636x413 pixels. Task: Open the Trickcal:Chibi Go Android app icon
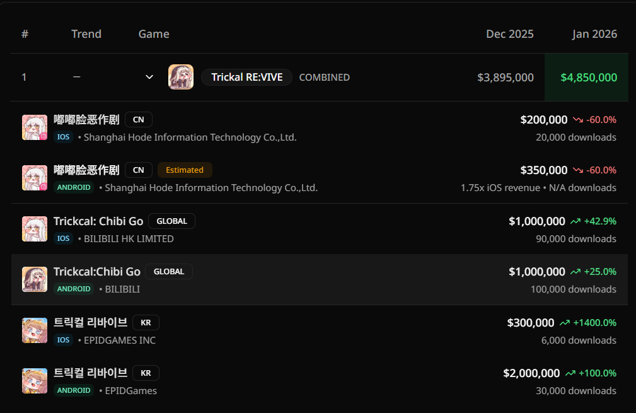click(35, 279)
